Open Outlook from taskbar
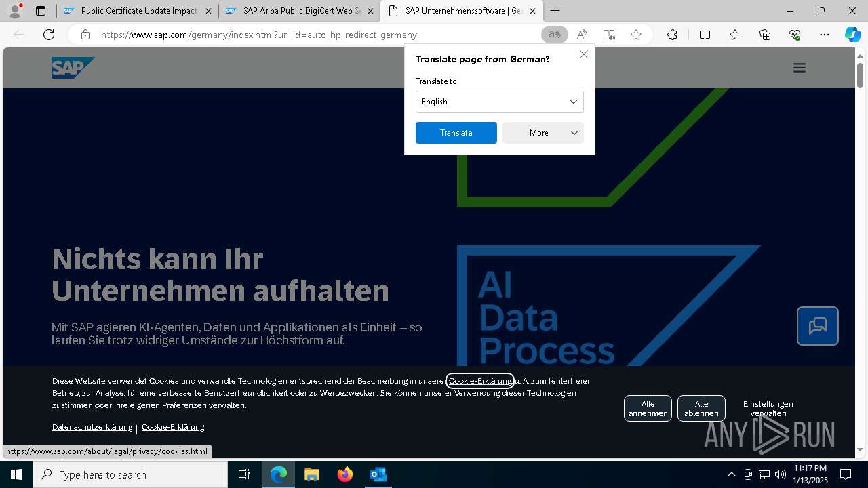 378,474
